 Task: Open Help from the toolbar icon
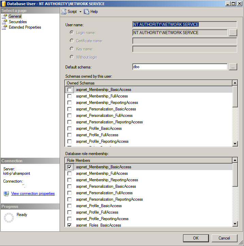tap(86, 12)
